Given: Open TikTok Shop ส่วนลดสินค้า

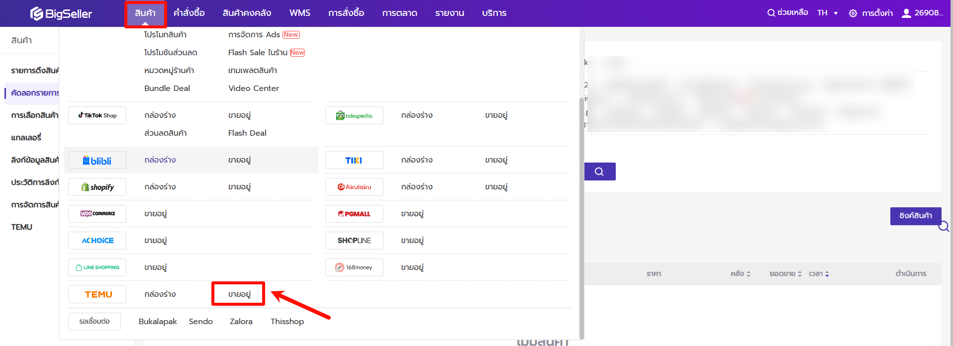Looking at the screenshot, I should 166,133.
